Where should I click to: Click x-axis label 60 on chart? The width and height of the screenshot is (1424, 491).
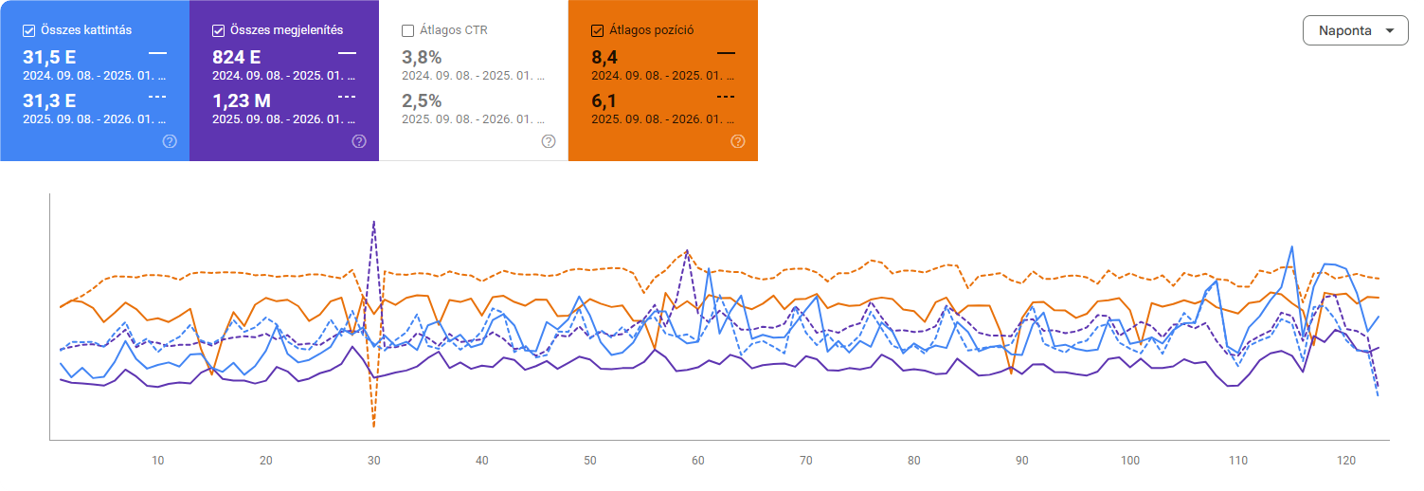[x=698, y=461]
